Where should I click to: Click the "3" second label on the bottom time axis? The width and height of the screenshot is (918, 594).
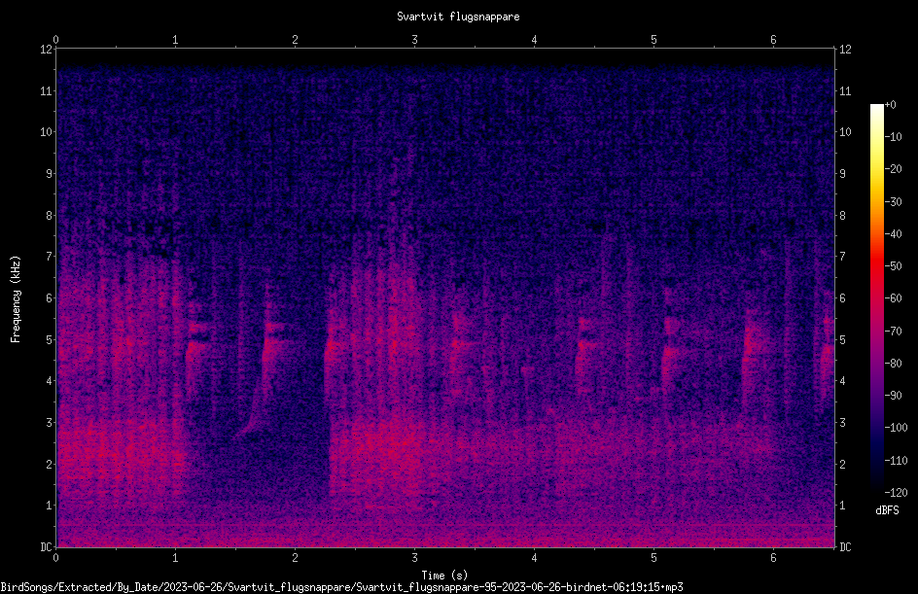coord(414,558)
